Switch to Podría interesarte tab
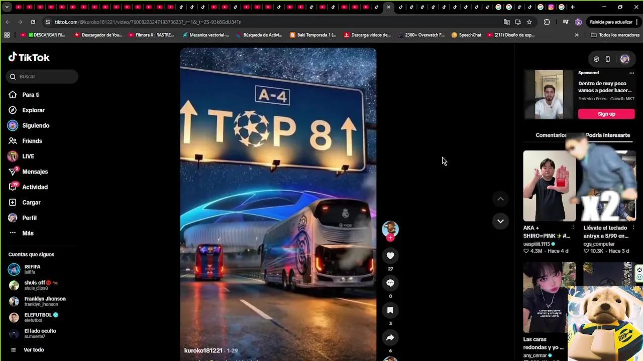 point(608,135)
